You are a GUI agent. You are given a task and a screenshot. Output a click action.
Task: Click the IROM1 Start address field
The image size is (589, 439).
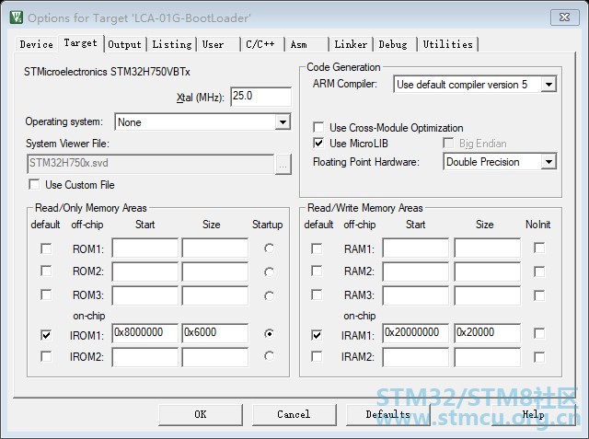tap(145, 333)
